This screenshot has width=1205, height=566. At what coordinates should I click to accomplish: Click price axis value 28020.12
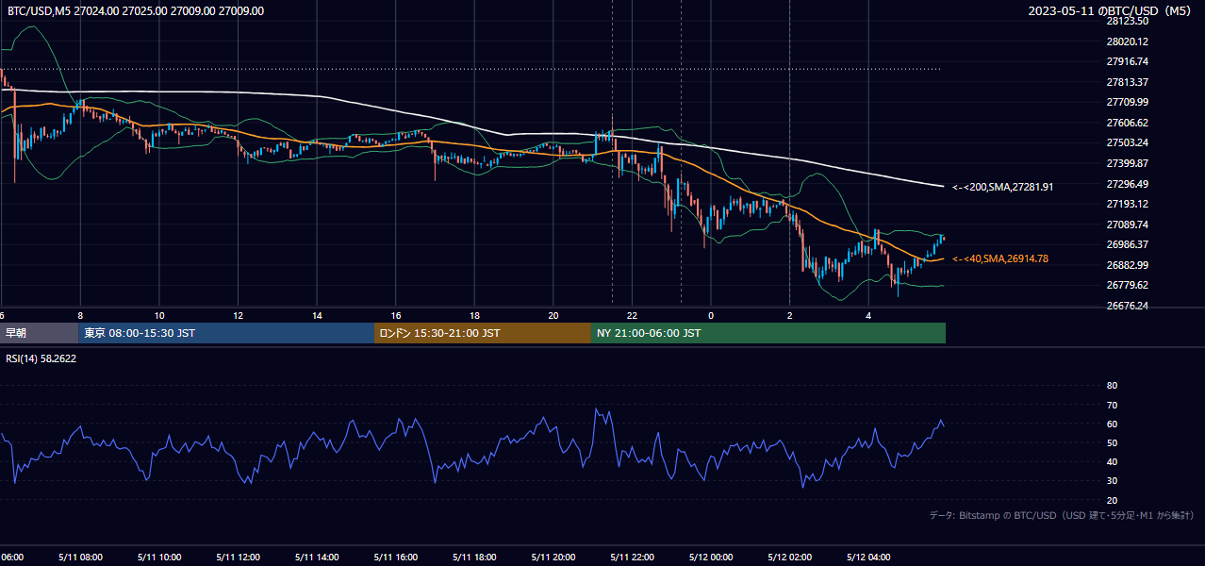(x=1127, y=42)
